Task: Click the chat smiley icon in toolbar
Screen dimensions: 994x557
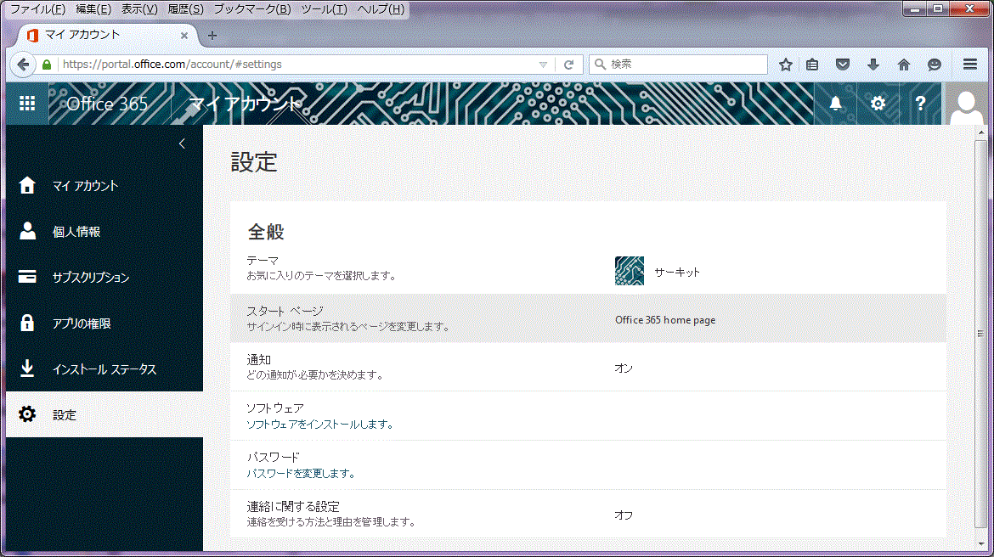Action: coord(935,64)
